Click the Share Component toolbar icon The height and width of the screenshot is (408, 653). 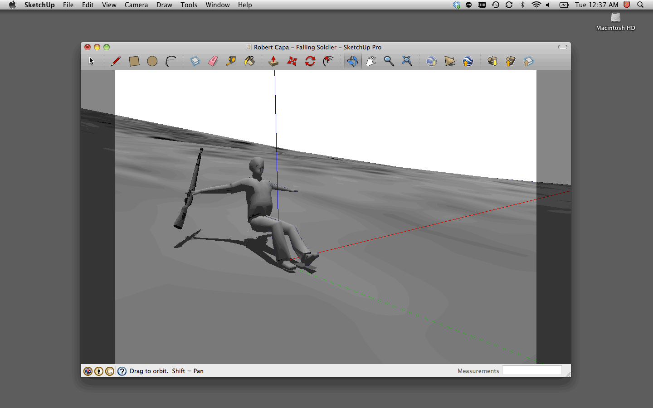tap(529, 61)
